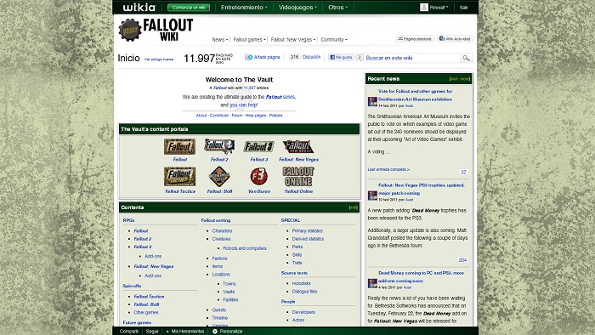Open the Fallout: New Vegas portal logo

pyautogui.click(x=298, y=146)
